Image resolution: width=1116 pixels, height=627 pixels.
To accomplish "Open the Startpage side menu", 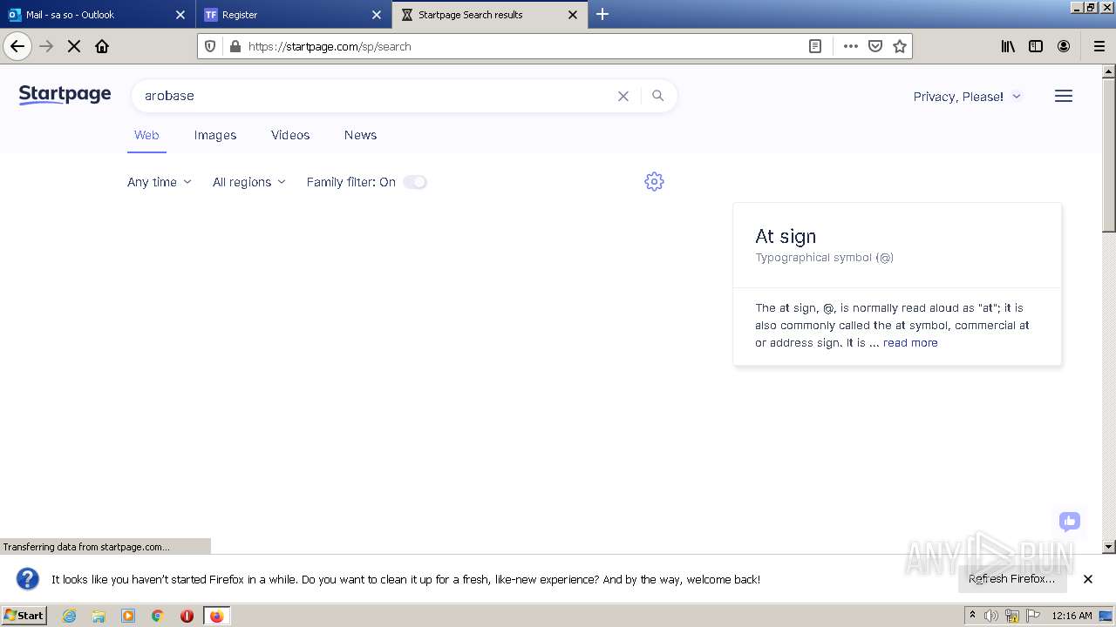I will (1064, 96).
